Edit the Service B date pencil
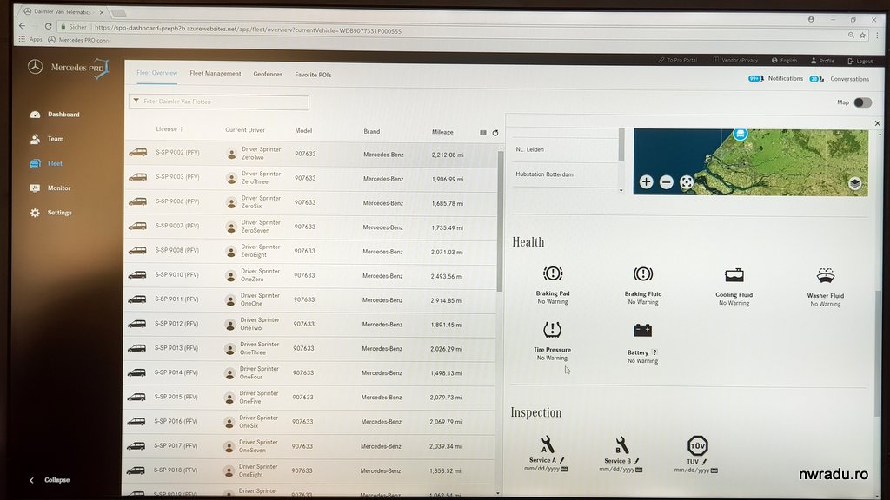This screenshot has height=500, width=890. coord(637,461)
